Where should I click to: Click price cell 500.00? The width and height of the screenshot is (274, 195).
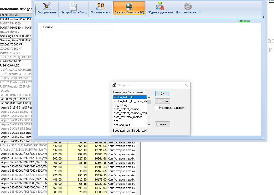(57, 192)
